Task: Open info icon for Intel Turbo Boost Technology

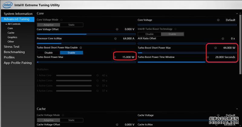Action: click(175, 29)
